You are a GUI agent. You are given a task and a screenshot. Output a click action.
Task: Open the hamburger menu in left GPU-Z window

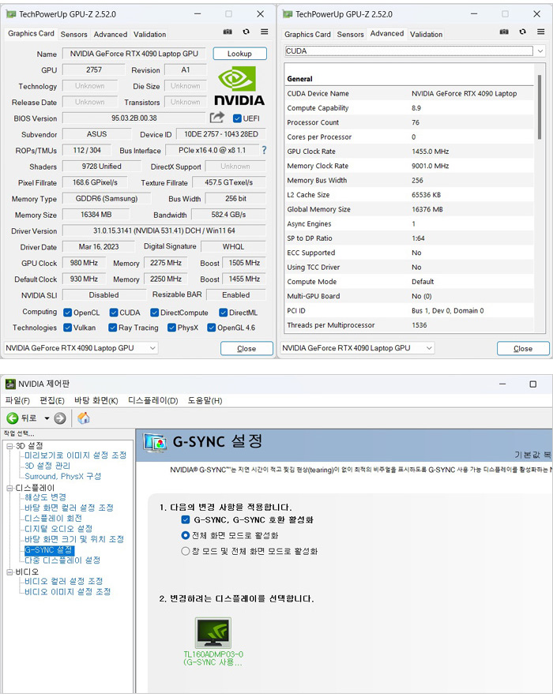click(264, 32)
